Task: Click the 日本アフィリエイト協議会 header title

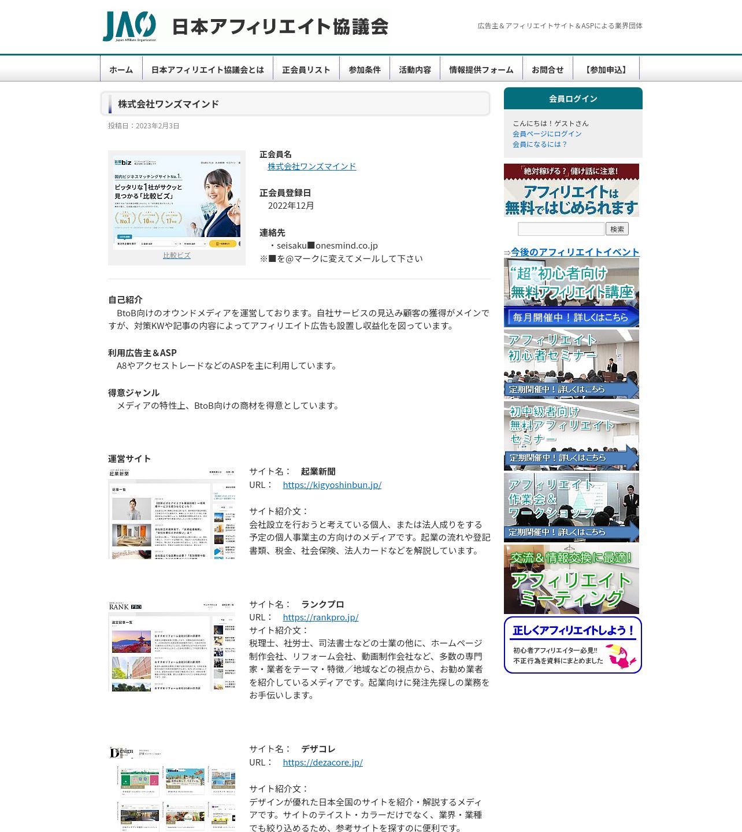Action: pos(280,27)
